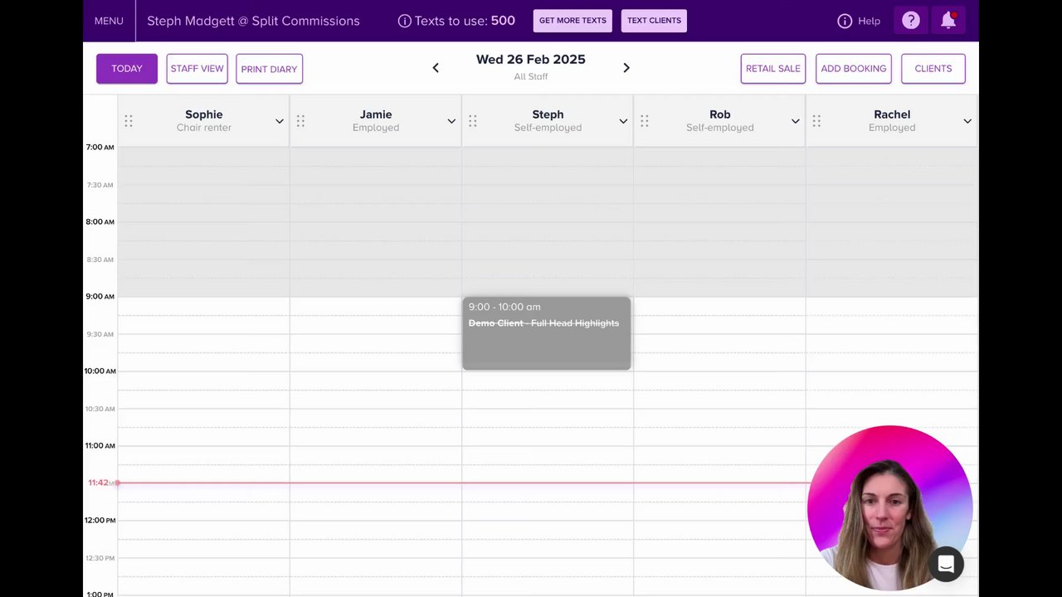Open the Demo Client 9:00 appointment
1062x597 pixels.
(546, 333)
